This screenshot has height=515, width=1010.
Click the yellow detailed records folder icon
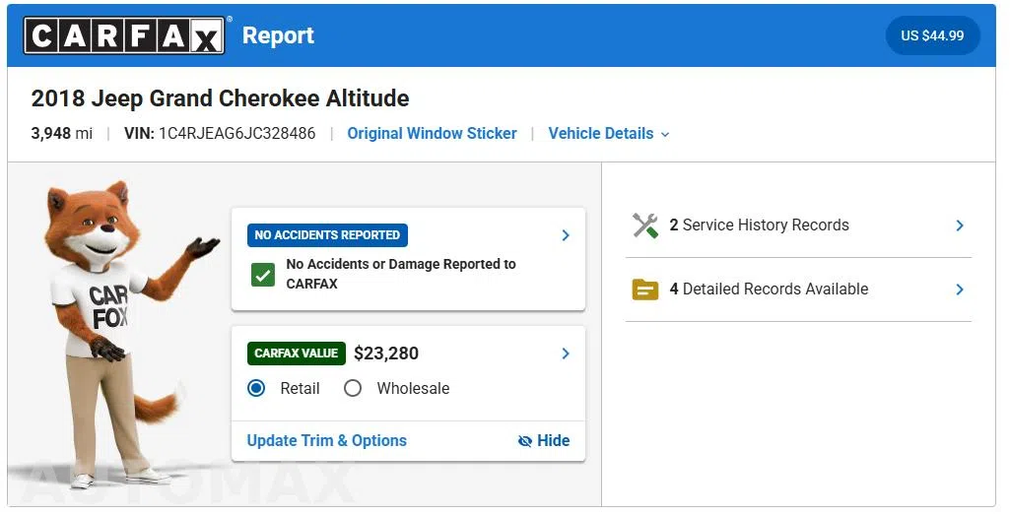pos(644,290)
